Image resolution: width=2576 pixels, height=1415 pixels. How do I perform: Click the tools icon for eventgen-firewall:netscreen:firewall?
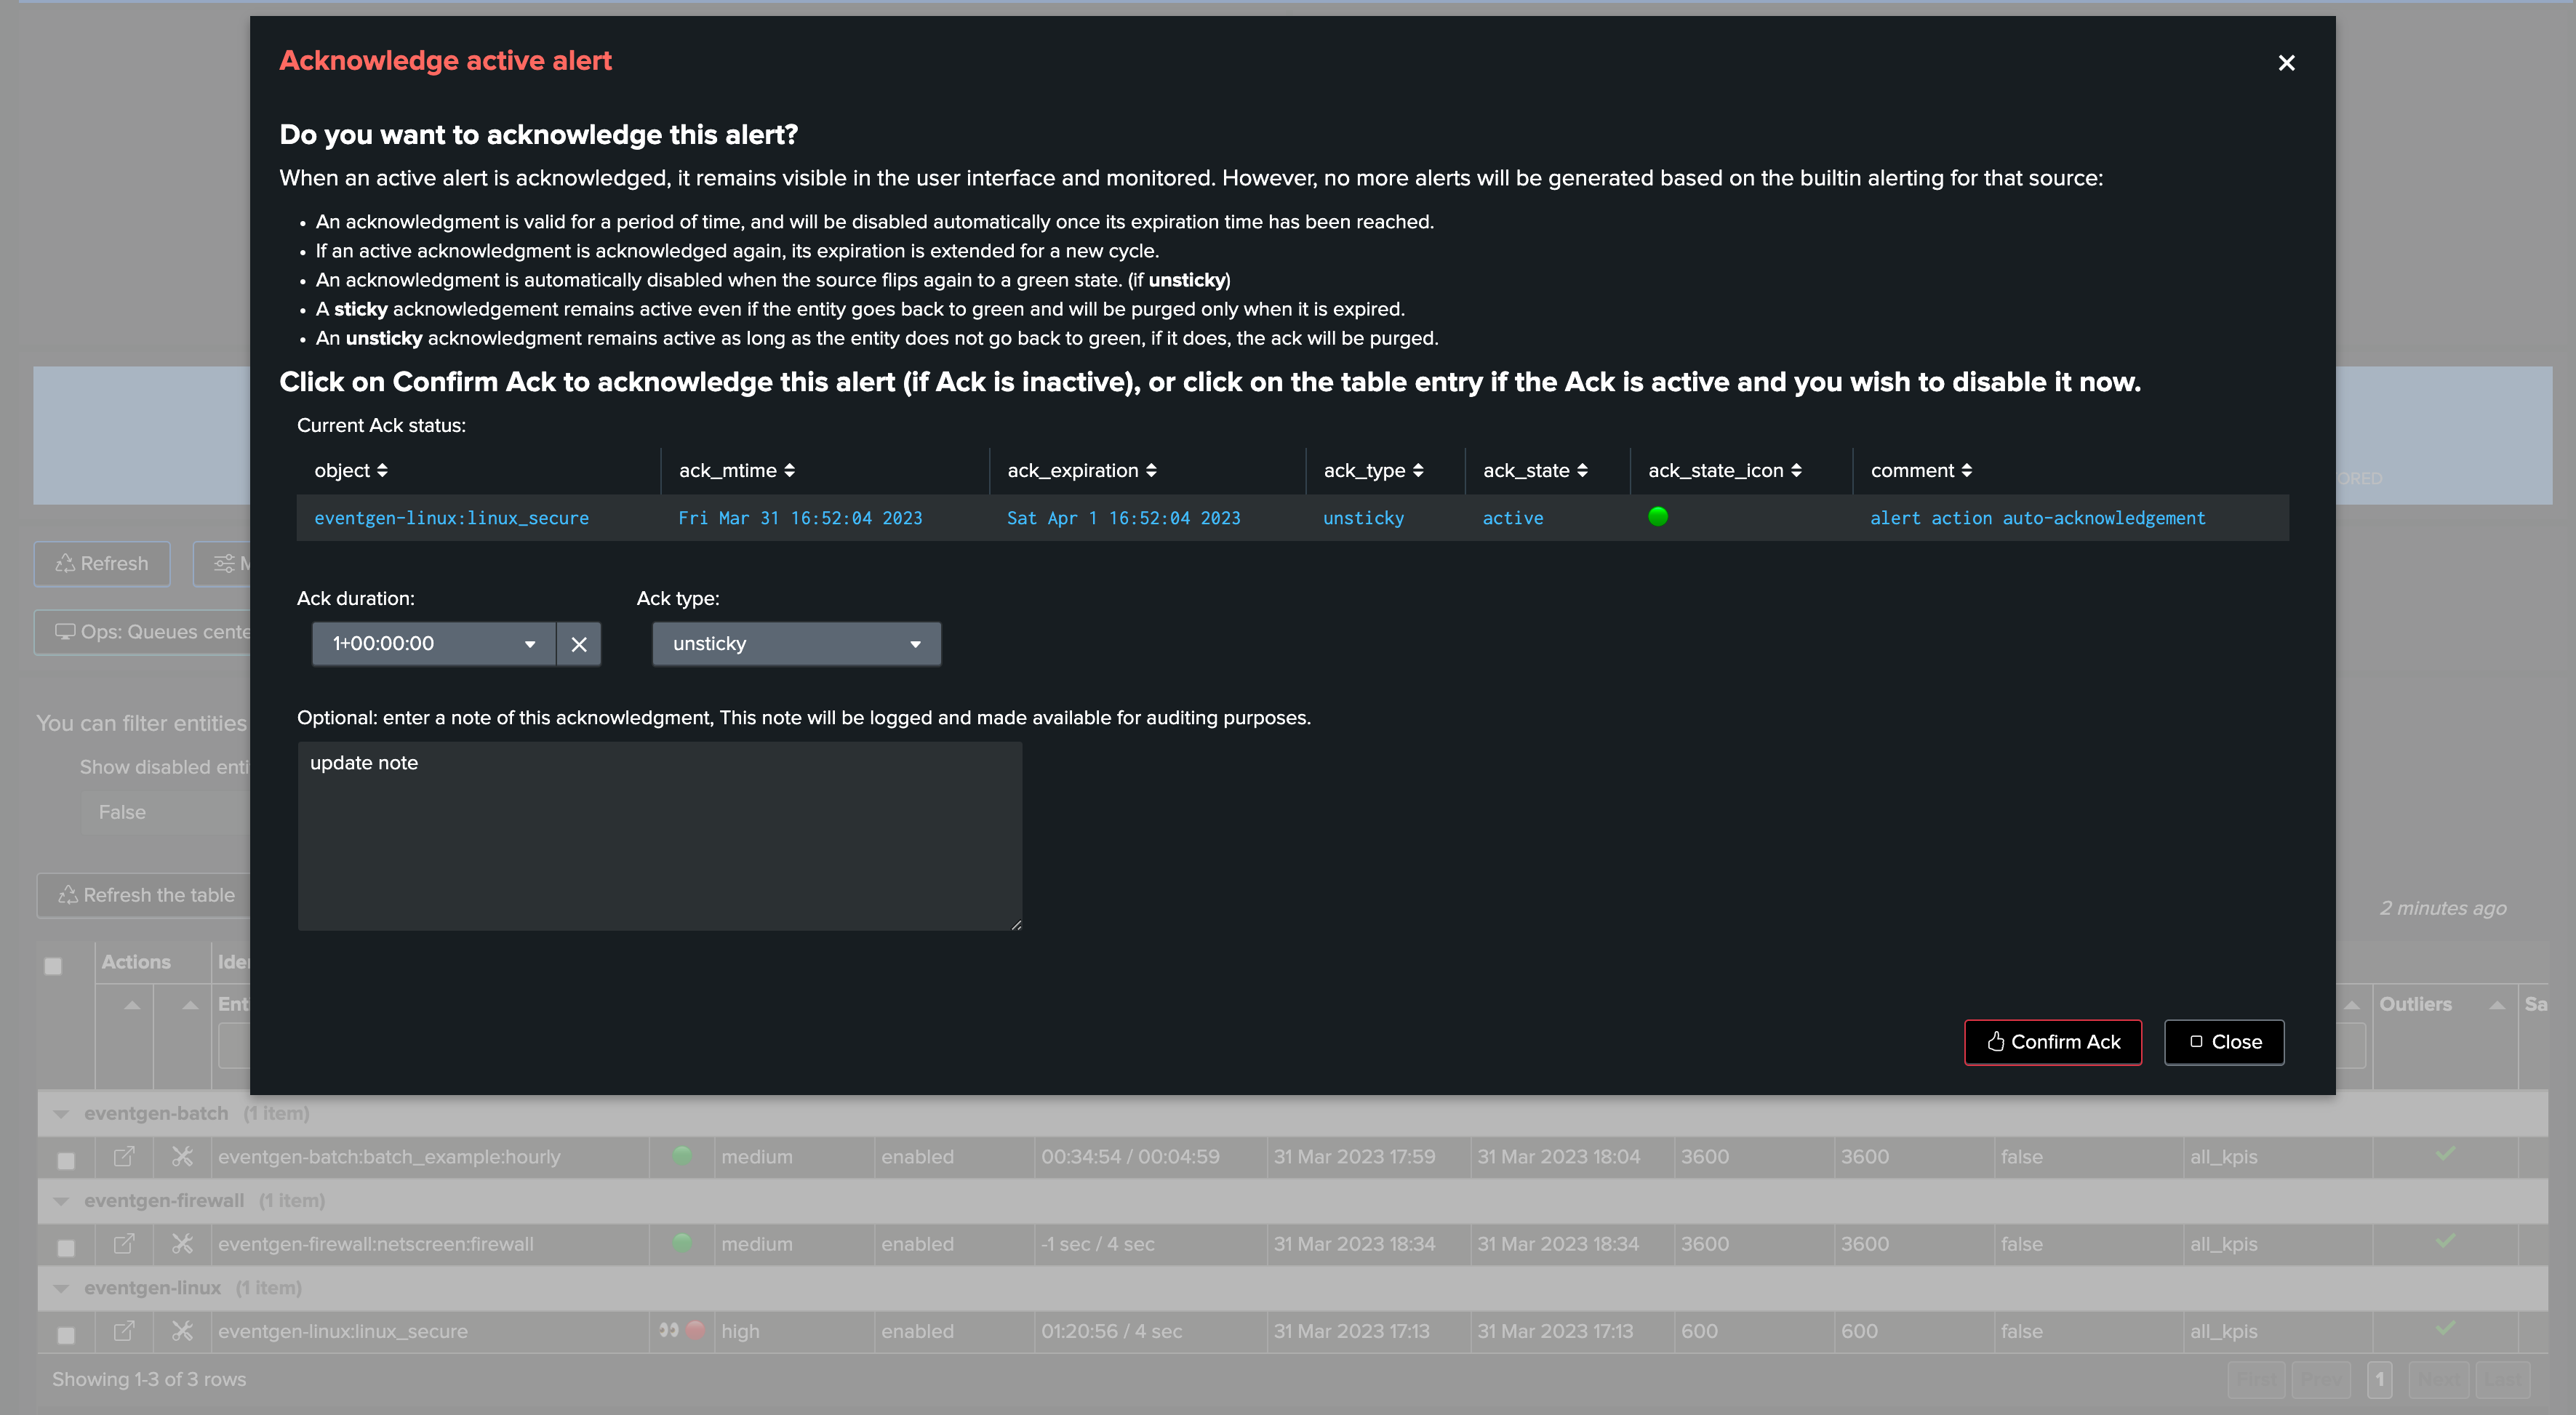click(x=182, y=1244)
